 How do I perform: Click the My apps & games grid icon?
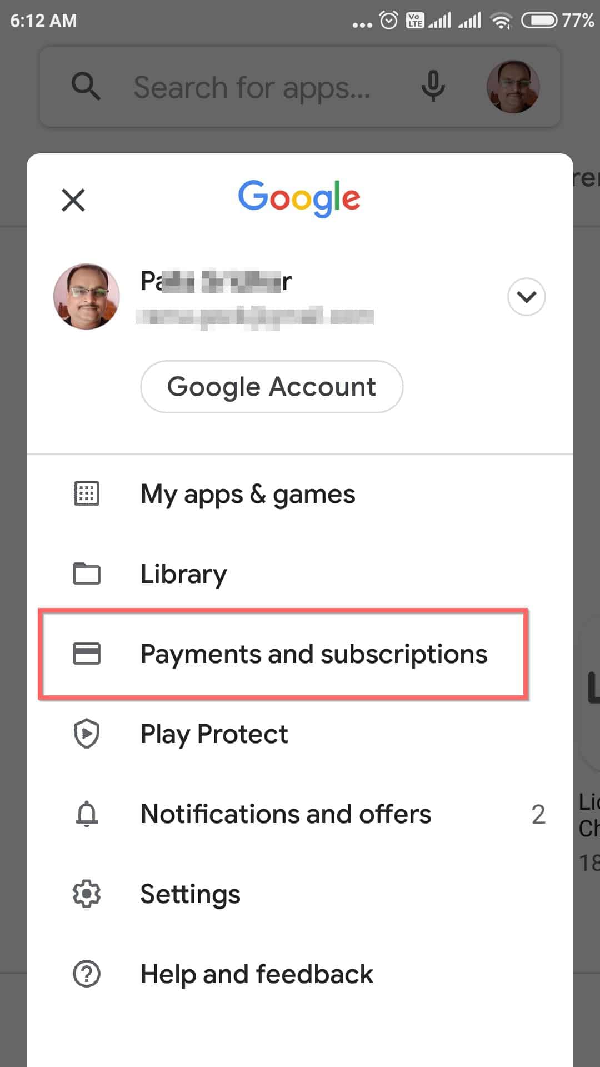[87, 493]
